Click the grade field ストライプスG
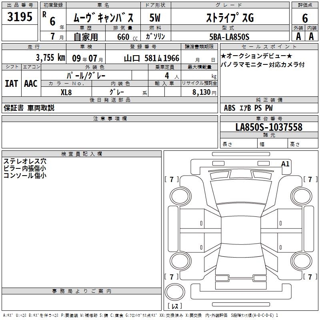 pos(230,18)
